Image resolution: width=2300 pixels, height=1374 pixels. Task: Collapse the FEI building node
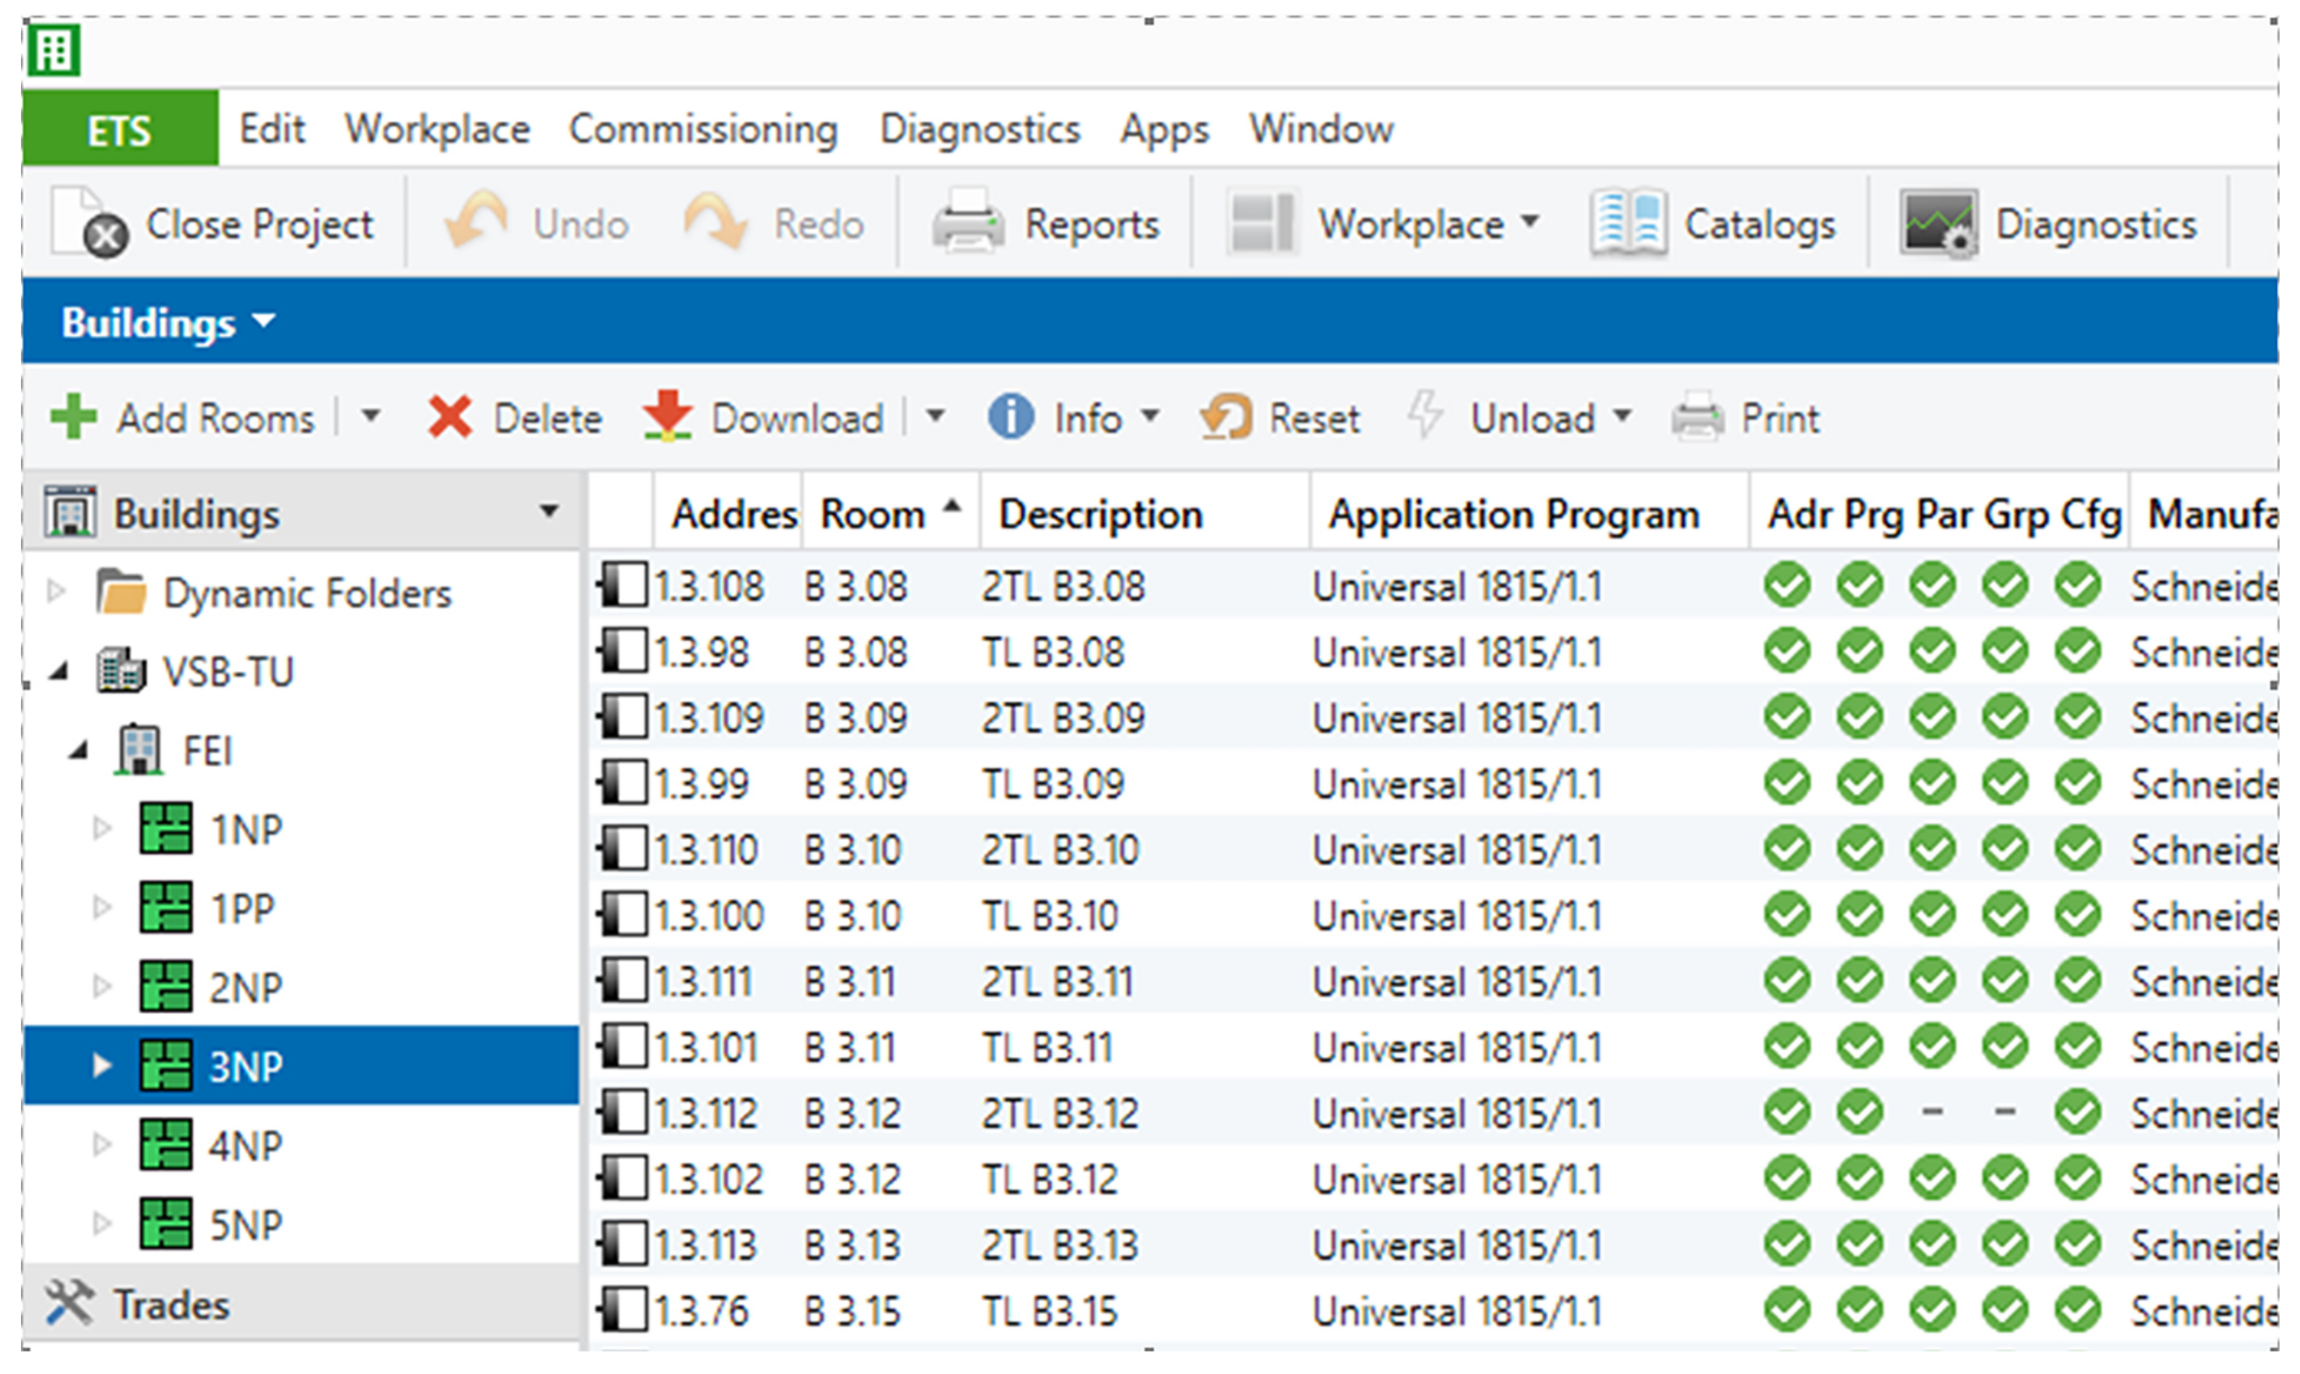tap(79, 751)
